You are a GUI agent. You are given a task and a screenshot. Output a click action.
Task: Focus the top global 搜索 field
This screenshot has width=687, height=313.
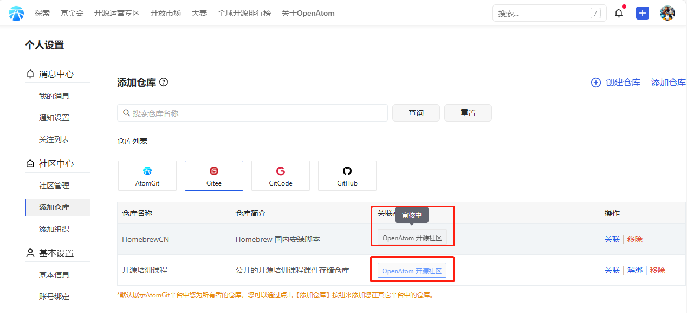pyautogui.click(x=549, y=13)
